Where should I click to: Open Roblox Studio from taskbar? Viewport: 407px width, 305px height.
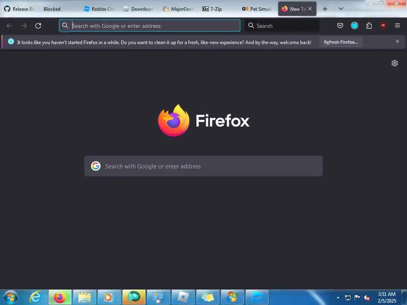pyautogui.click(x=257, y=297)
